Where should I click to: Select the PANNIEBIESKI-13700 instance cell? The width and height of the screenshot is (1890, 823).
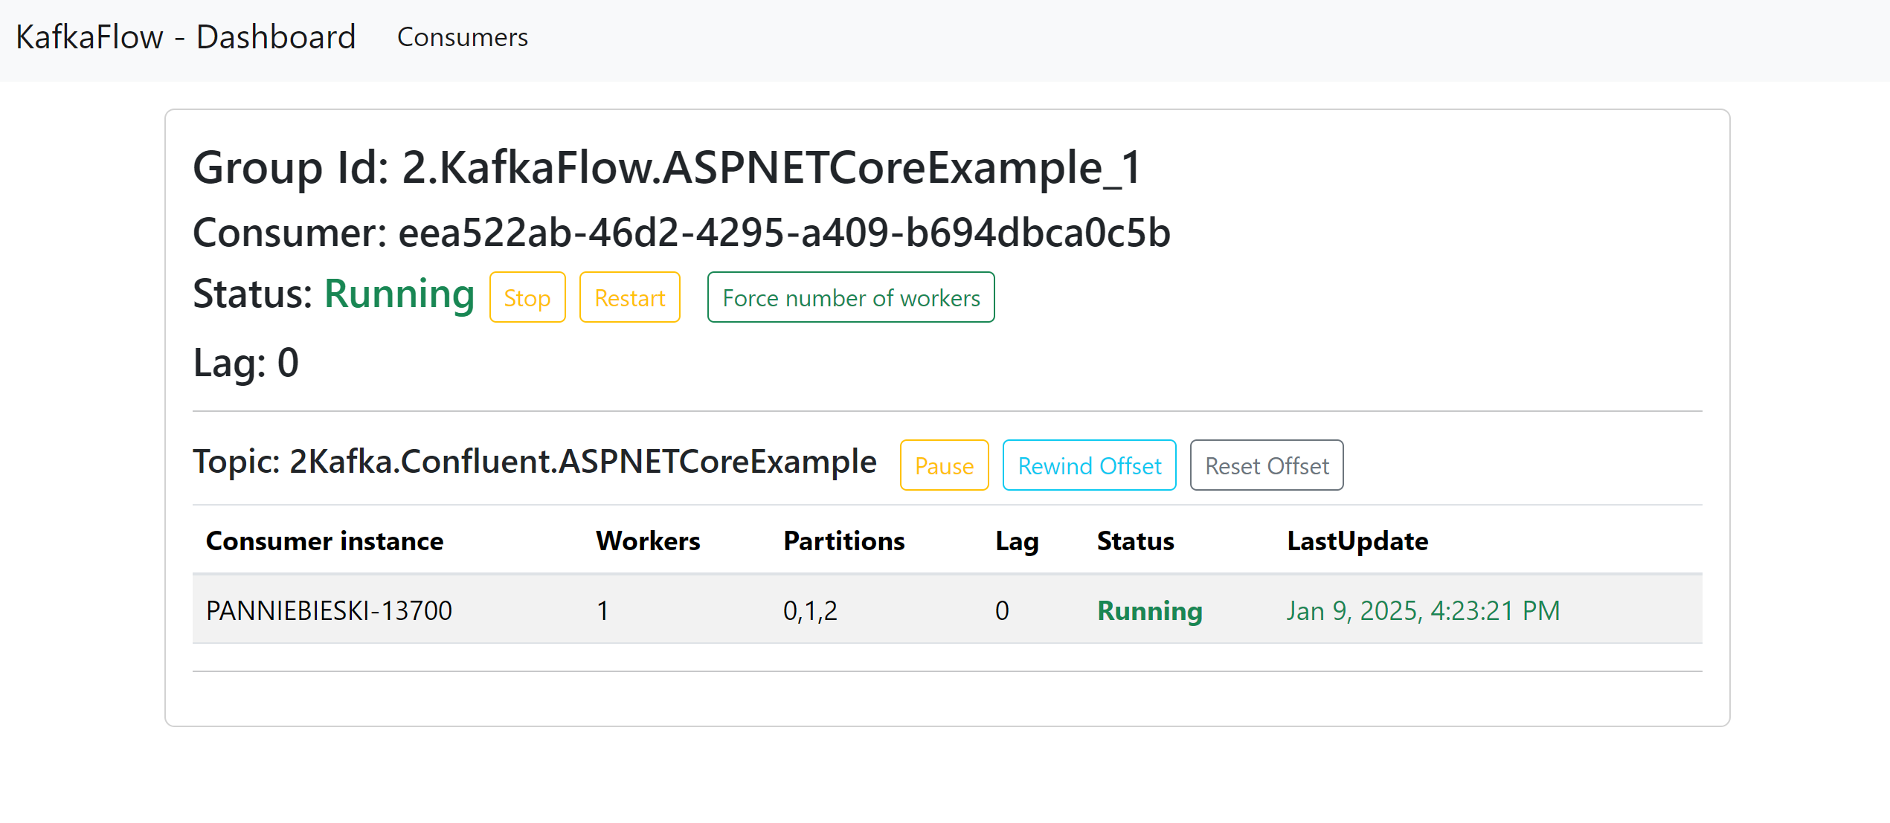pyautogui.click(x=329, y=610)
